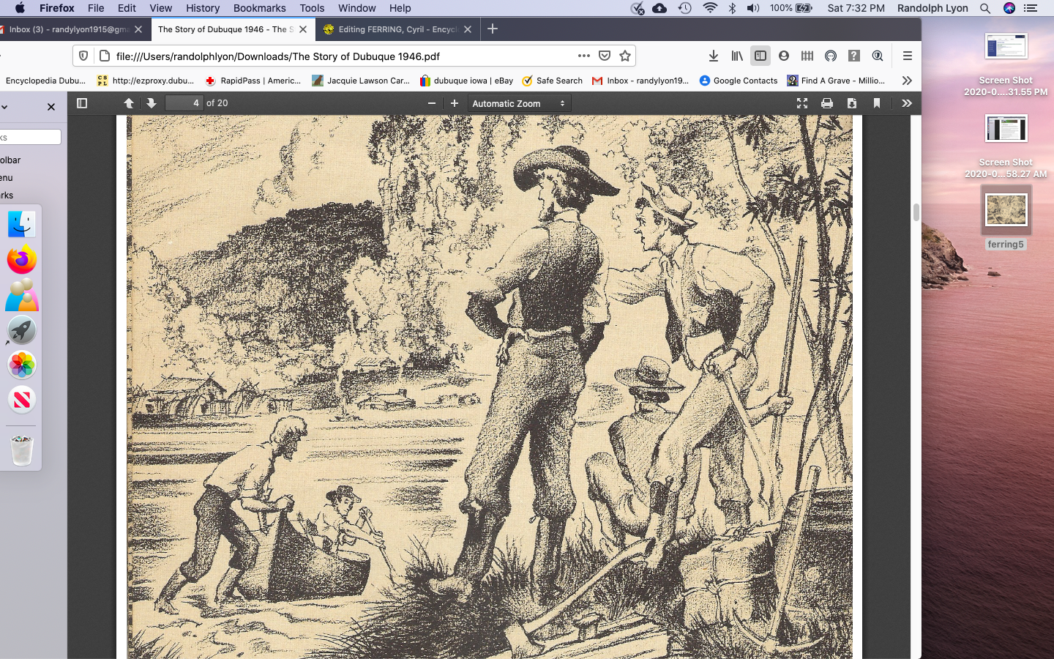The width and height of the screenshot is (1054, 659).
Task: Click the PDF page number field
Action: point(184,103)
